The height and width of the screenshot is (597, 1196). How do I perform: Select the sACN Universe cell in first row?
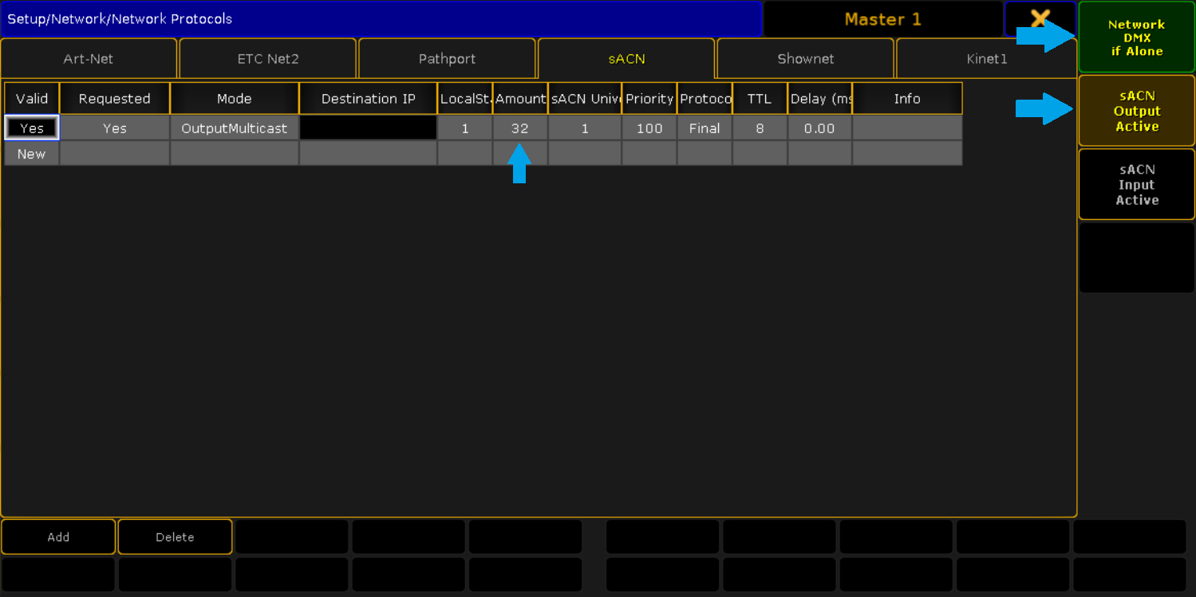pos(585,128)
